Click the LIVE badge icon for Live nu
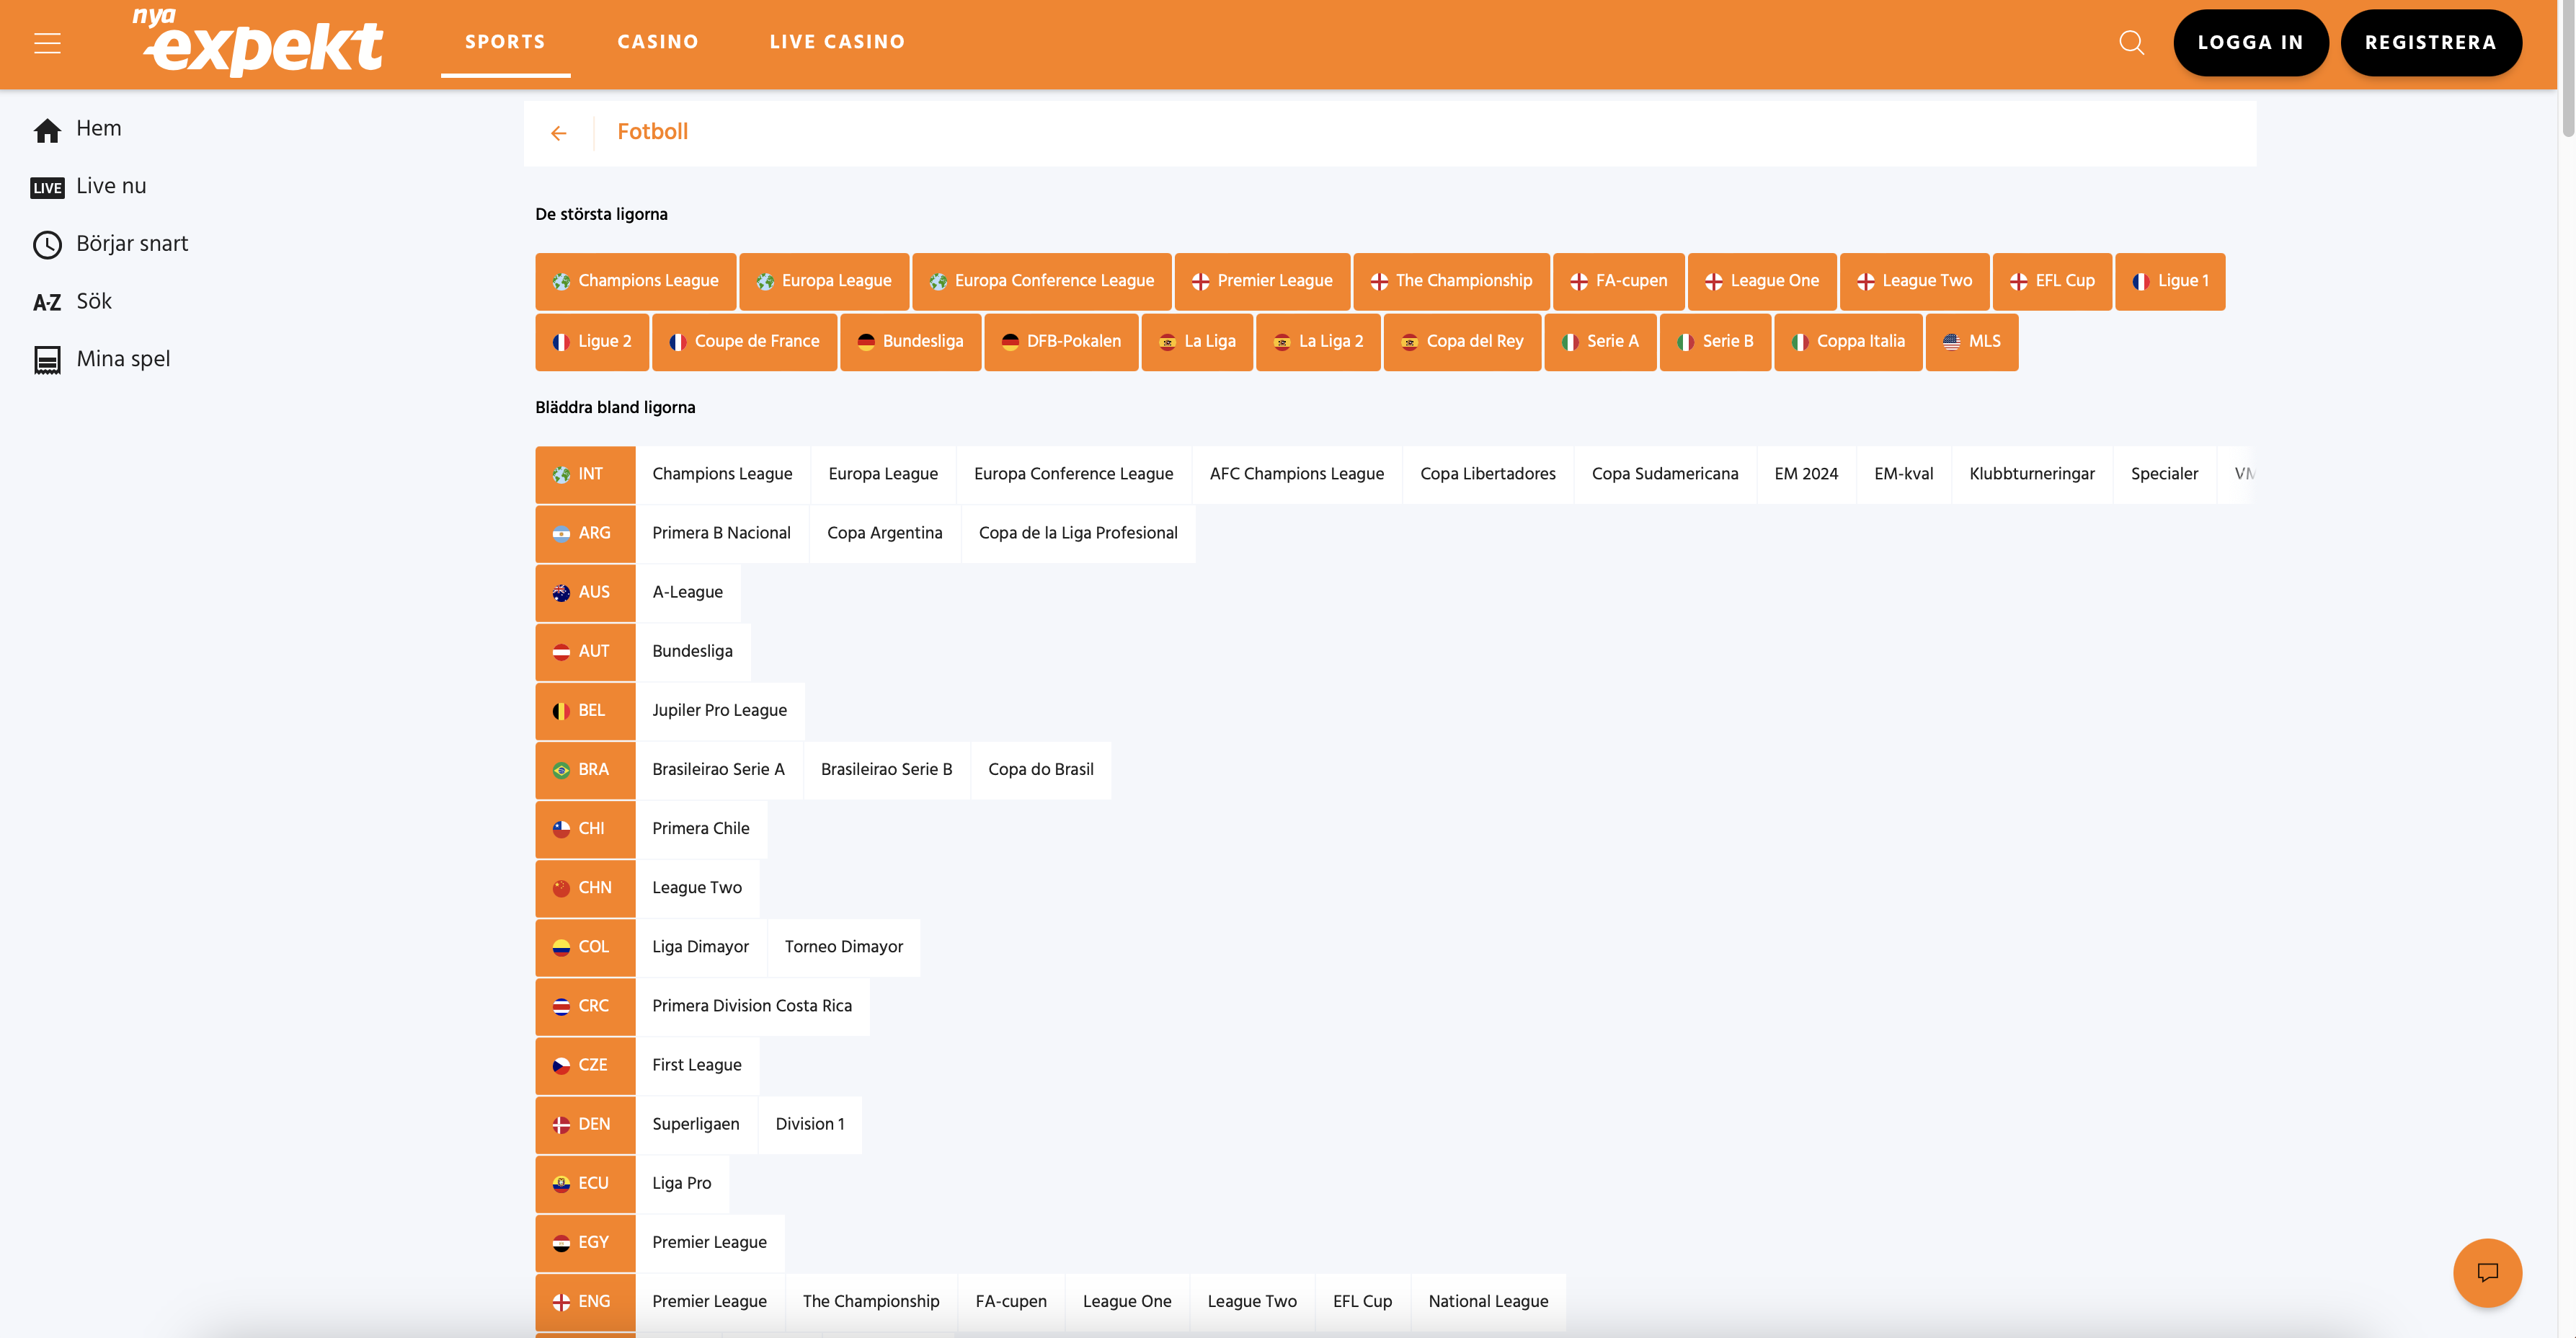2576x1338 pixels. coord(47,188)
